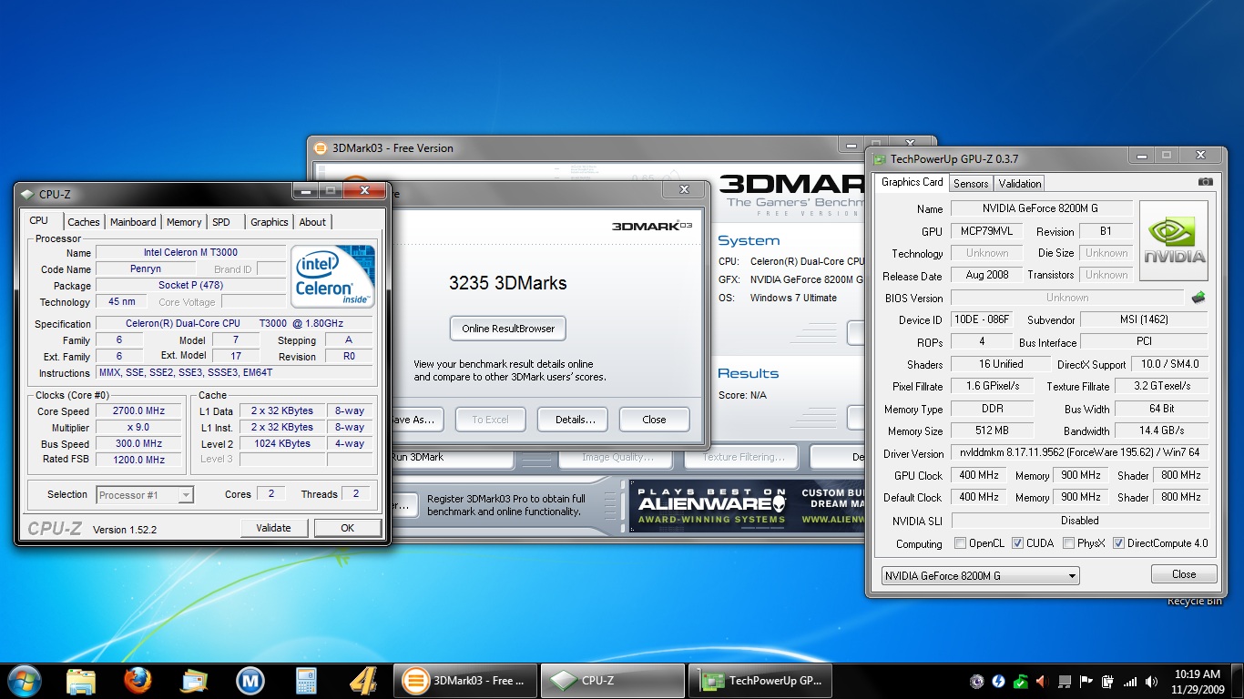The image size is (1244, 699).
Task: Click the GPU-Z screenshot camera icon
Action: [1205, 182]
